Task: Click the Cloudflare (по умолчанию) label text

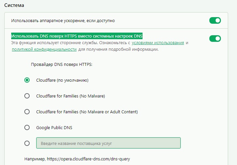Action: 62,80
